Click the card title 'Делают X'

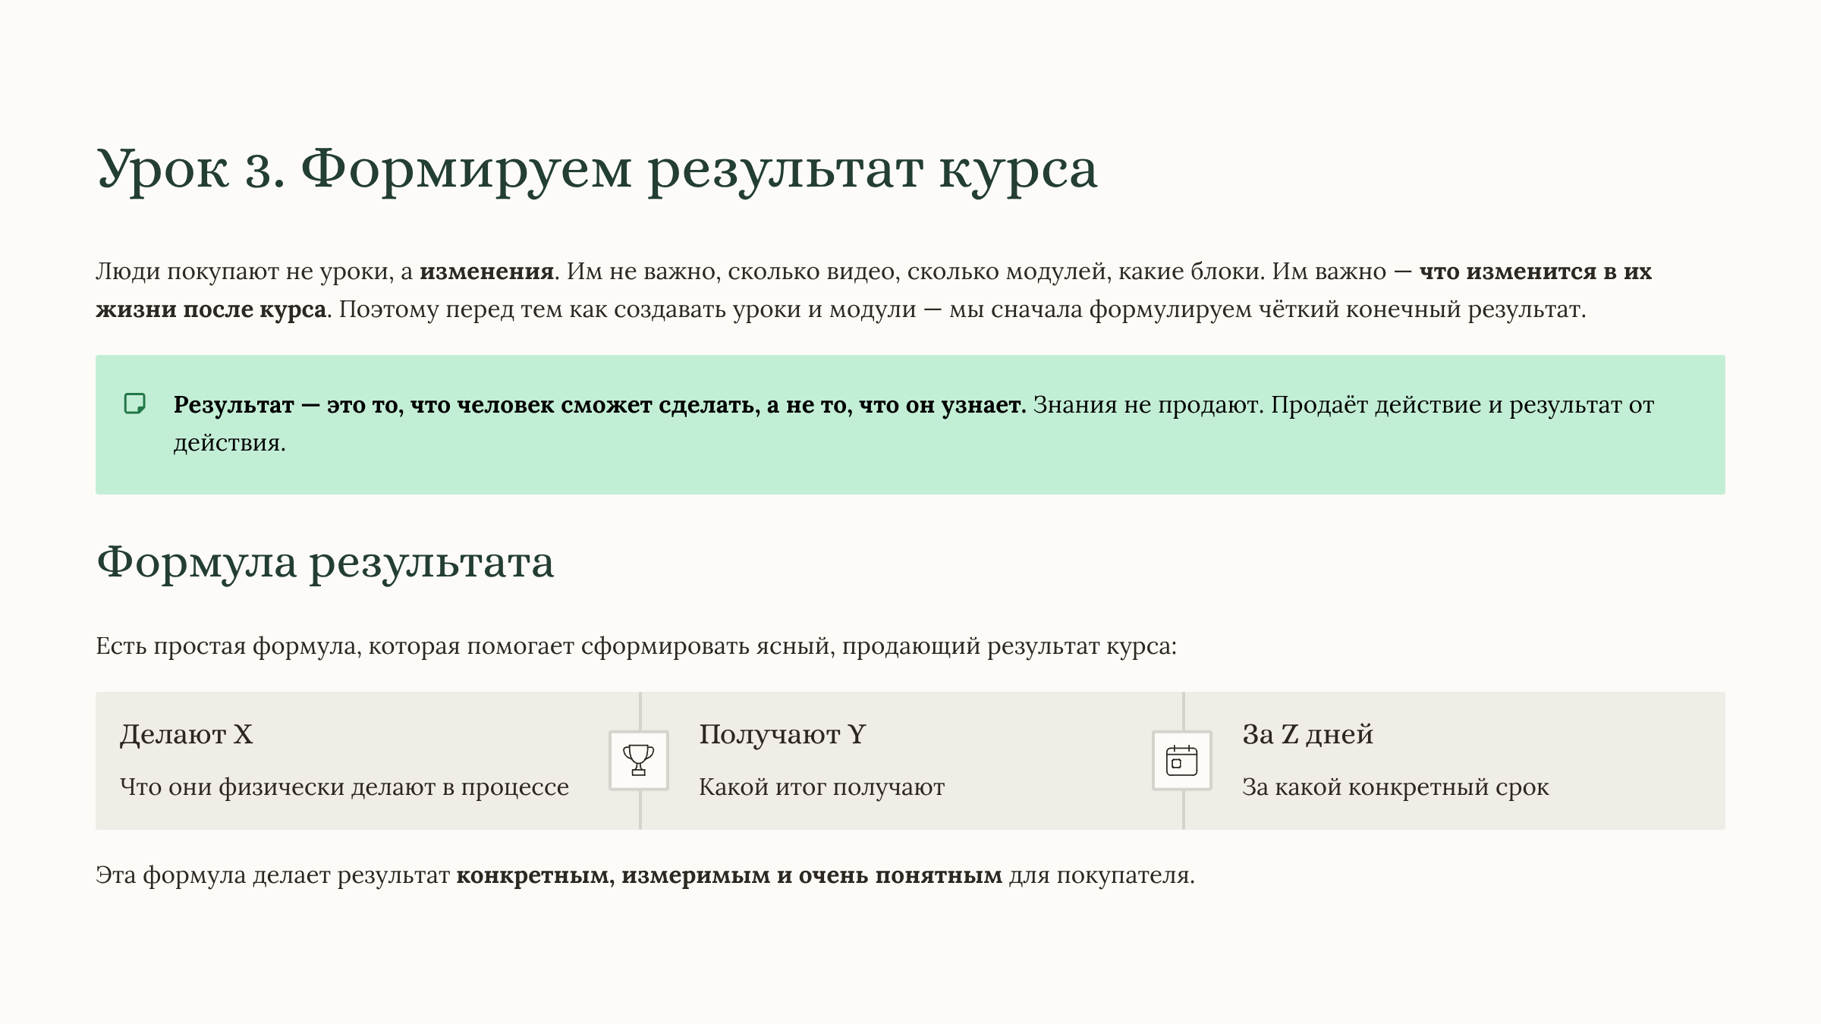tap(187, 733)
